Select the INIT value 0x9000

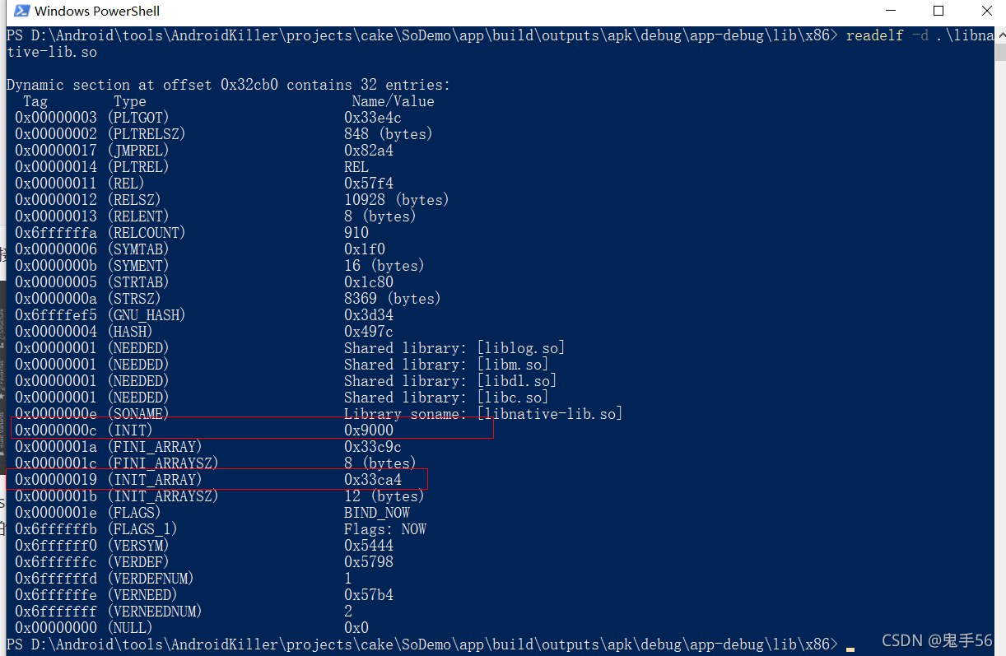pyautogui.click(x=369, y=430)
